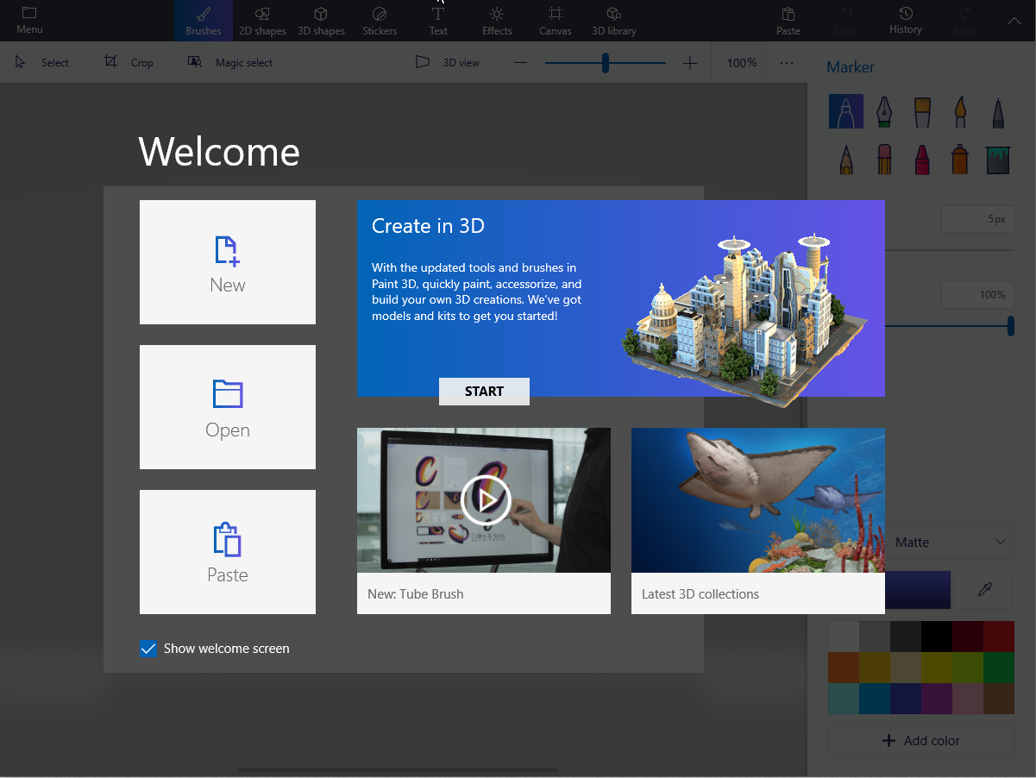Viewport: 1036px width, 778px height.
Task: Open the History panel
Action: [906, 21]
